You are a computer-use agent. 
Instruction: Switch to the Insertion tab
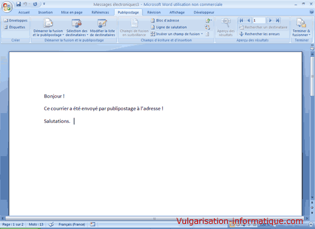(45, 13)
